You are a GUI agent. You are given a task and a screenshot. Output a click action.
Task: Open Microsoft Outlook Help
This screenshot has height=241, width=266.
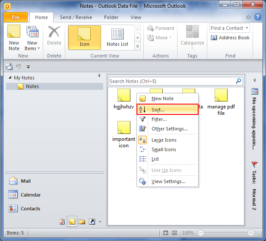[257, 17]
